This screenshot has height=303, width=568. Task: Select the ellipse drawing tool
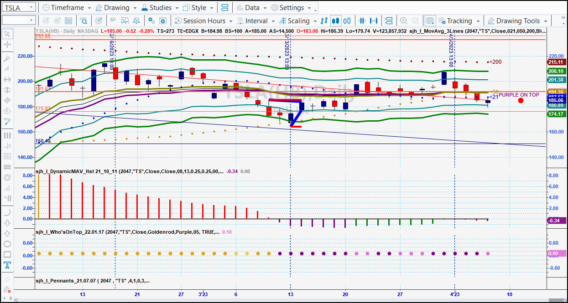pyautogui.click(x=7, y=244)
